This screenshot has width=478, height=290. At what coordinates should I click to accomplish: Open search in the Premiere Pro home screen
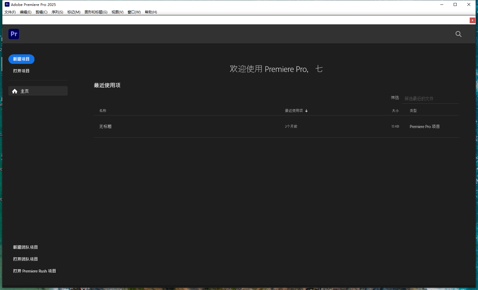pos(458,34)
